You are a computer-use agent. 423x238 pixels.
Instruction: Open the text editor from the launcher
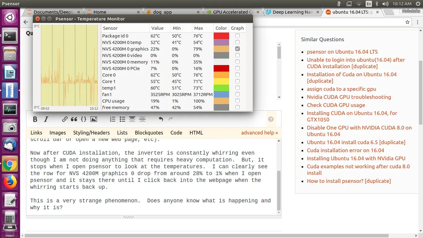click(10, 200)
